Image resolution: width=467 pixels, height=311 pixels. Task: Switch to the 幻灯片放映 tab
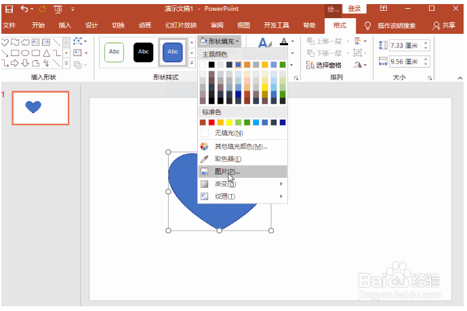[x=181, y=25]
